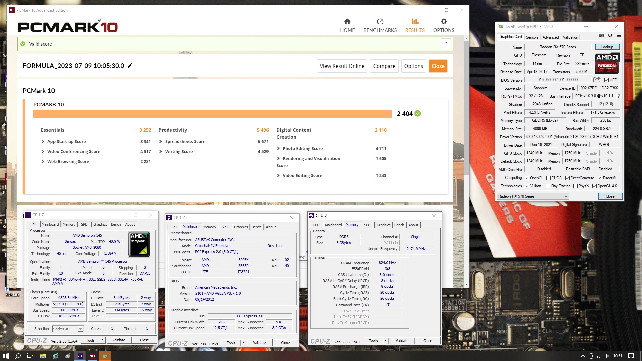Take a GPU-Z screenshot with camera icon
Viewport: 642px width, 361px height.
tap(601, 35)
